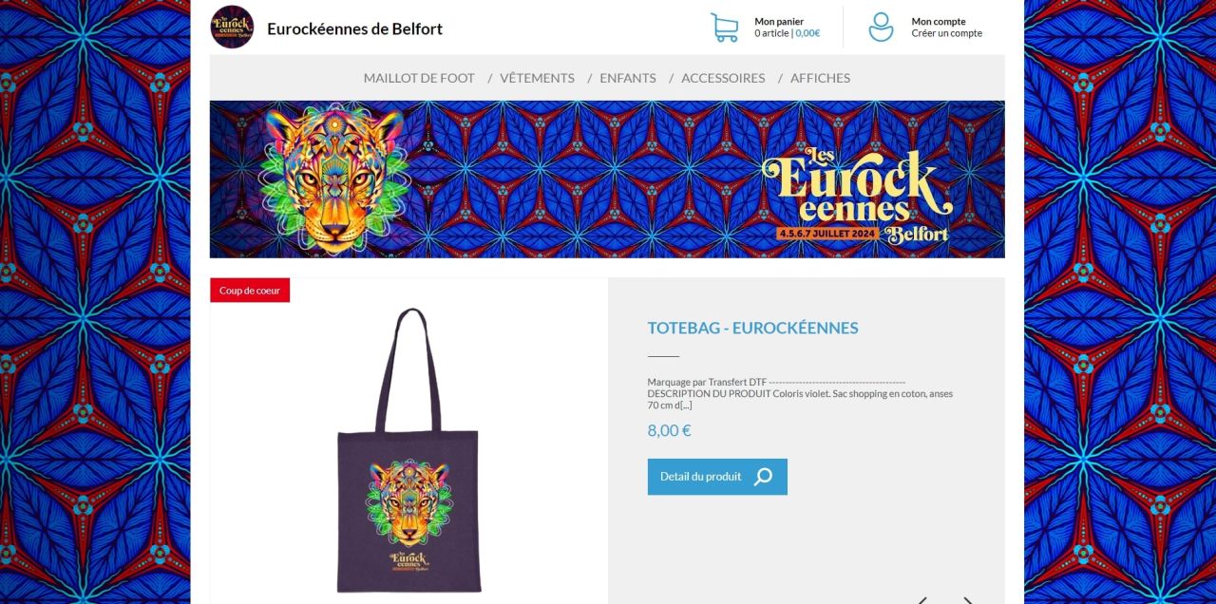Click the Eurockéennes festival banner image

(x=607, y=179)
